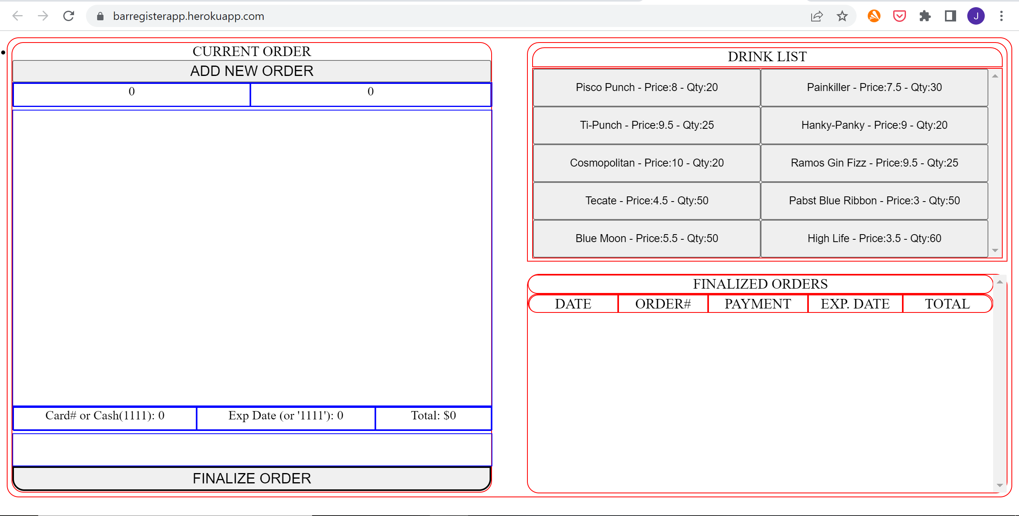The height and width of the screenshot is (516, 1019).
Task: Select the Cosmopolitan drink
Action: pos(646,163)
